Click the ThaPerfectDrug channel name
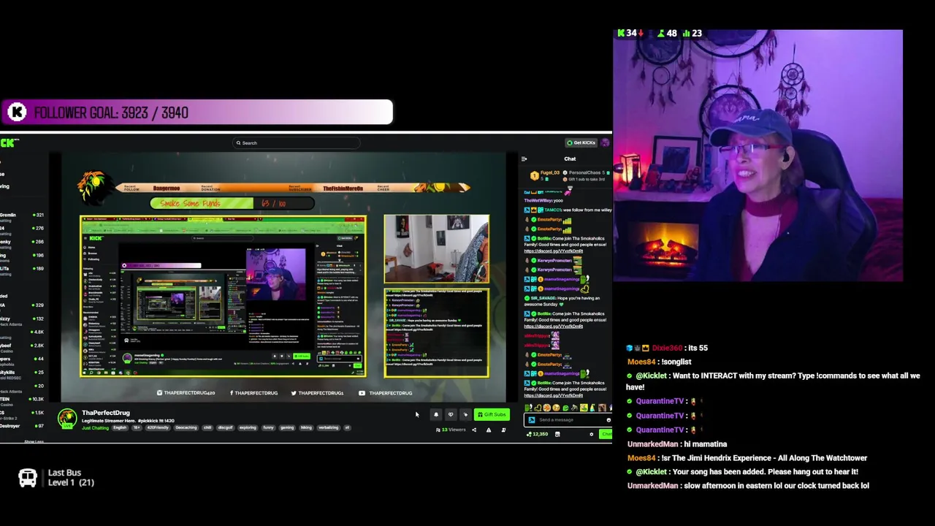The image size is (935, 526). [x=105, y=413]
